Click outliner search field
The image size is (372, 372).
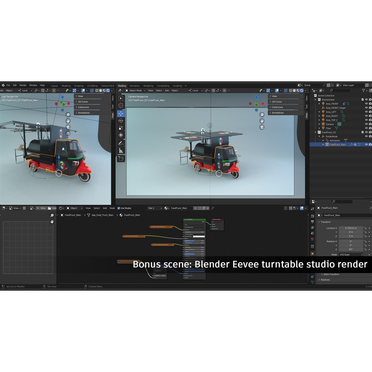tap(339, 90)
